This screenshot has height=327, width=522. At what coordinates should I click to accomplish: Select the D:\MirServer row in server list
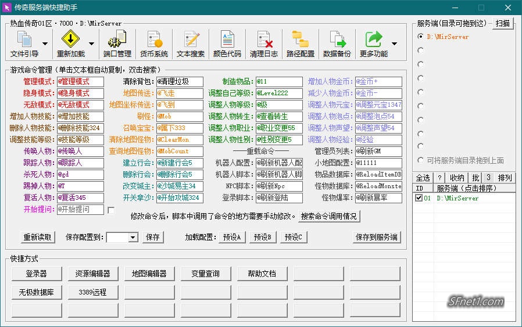[464, 198]
